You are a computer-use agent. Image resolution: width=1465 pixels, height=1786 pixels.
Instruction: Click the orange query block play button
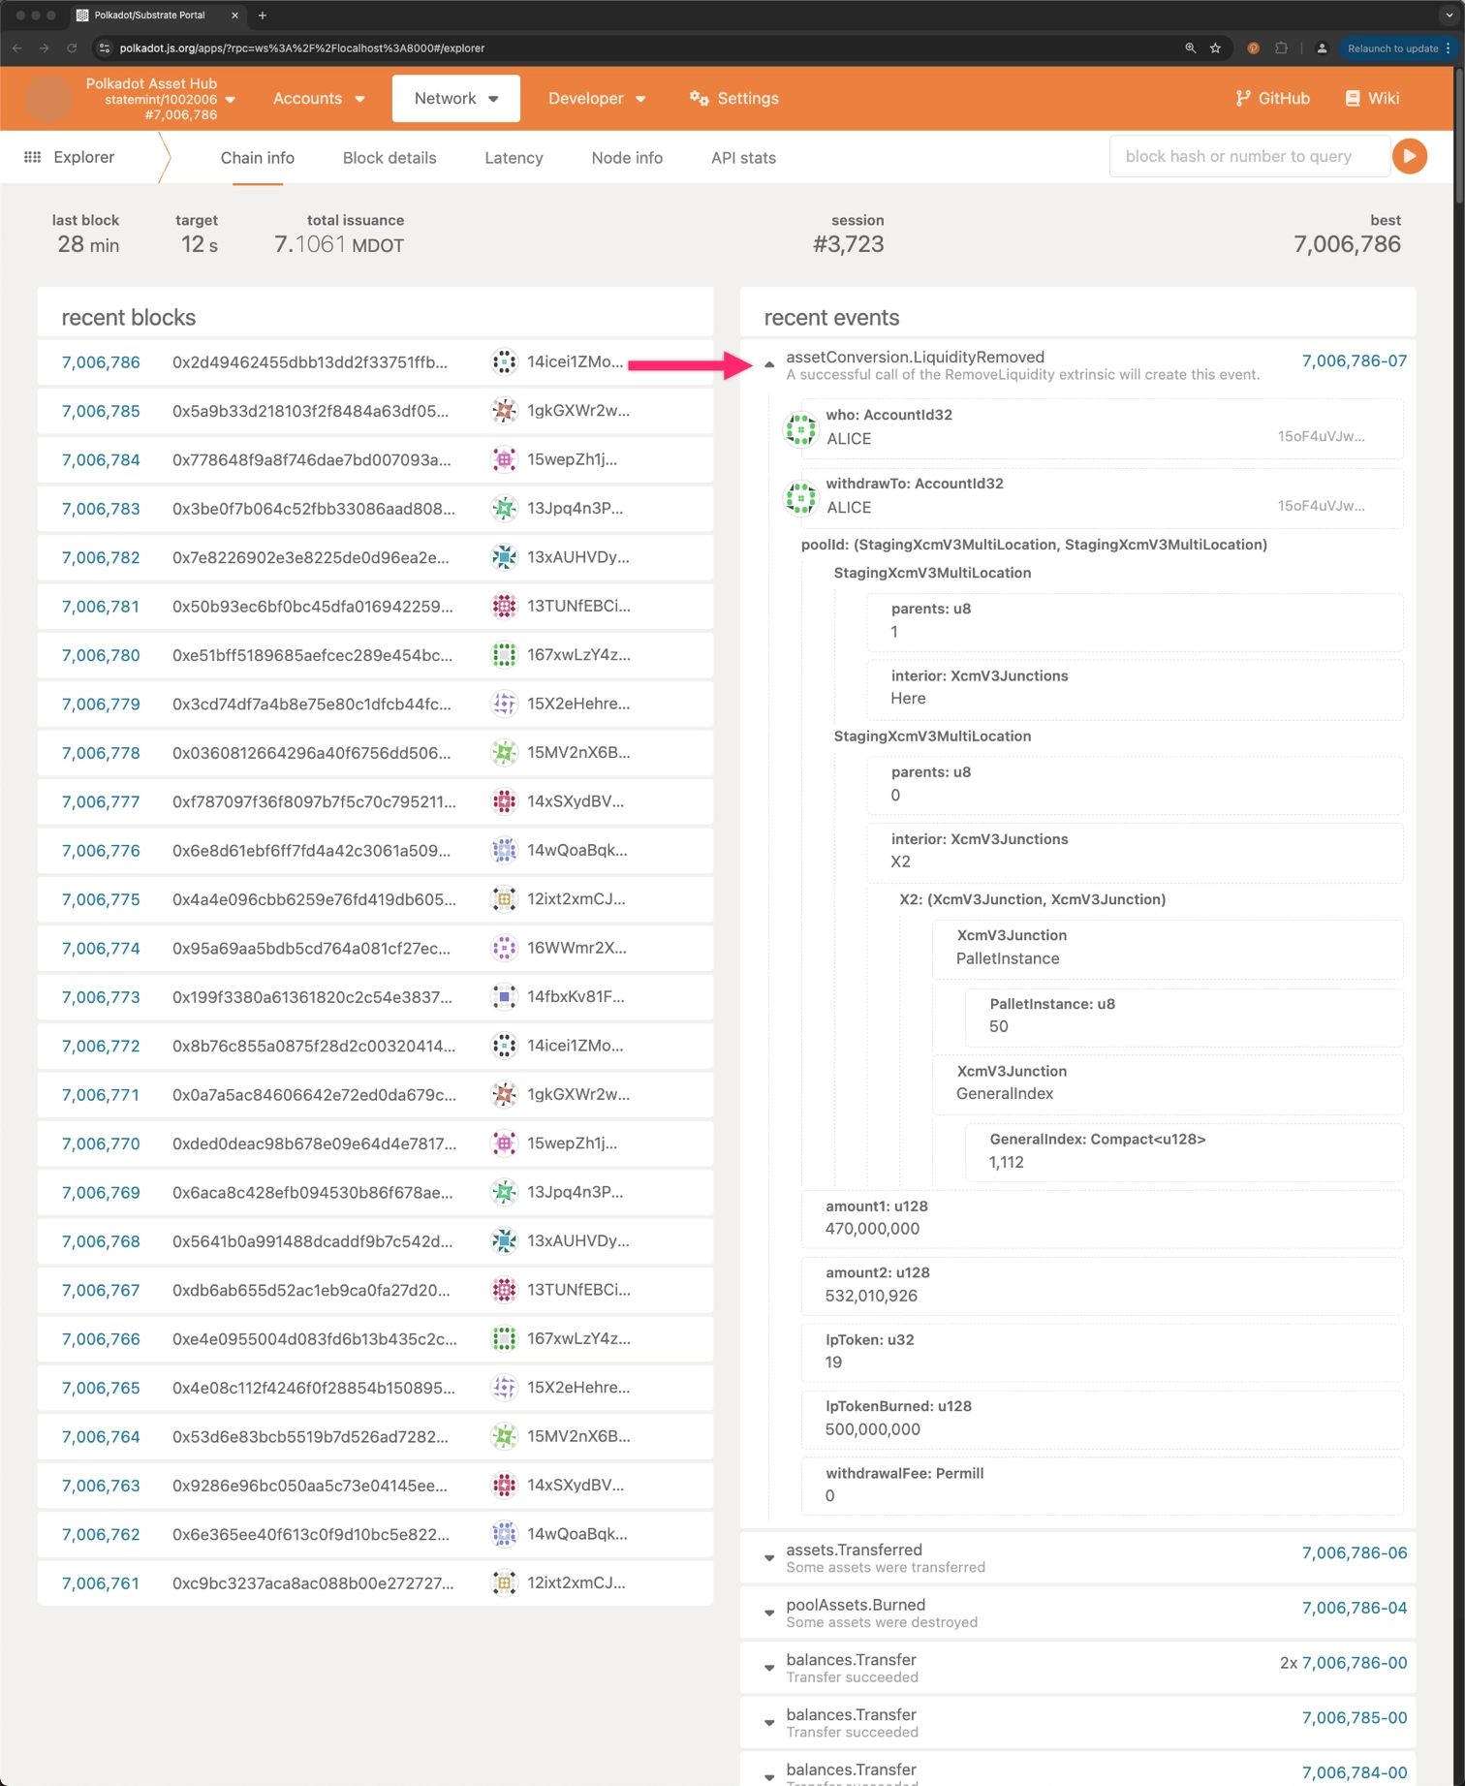pos(1409,156)
